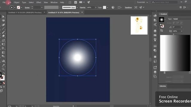Open the gradient Type Radial dropdown
Viewport: 191px width, 107px height.
pos(181,19)
